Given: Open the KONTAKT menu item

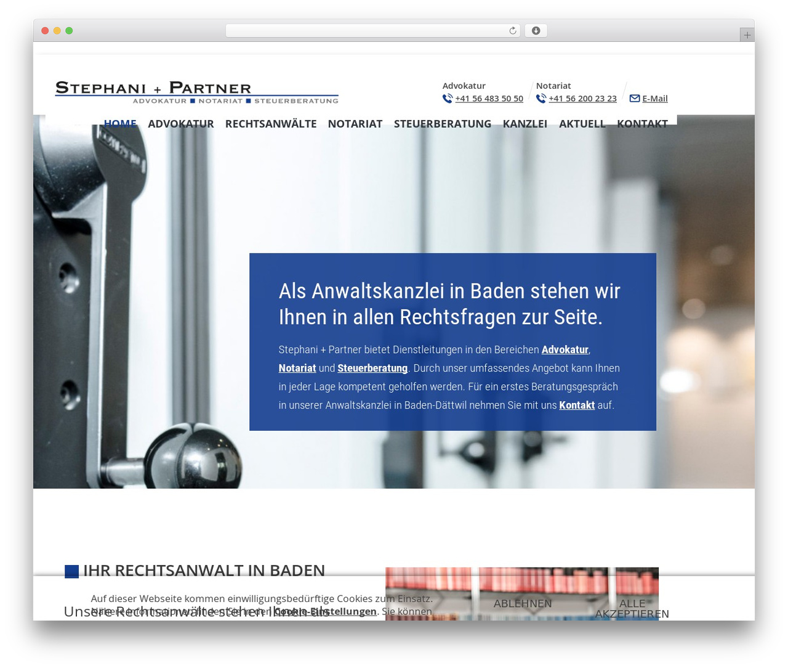Looking at the screenshot, I should click(642, 123).
